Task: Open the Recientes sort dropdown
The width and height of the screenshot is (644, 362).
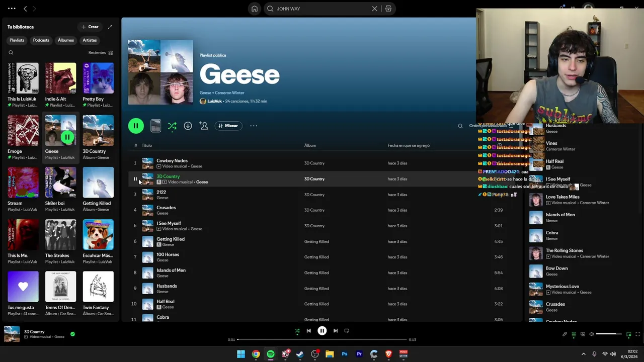Action: tap(100, 52)
